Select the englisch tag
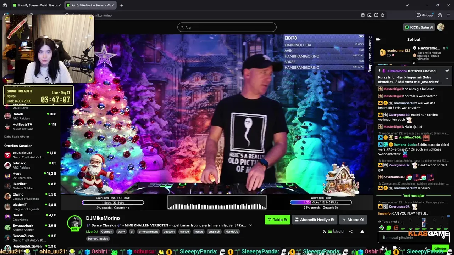The width and height of the screenshot is (454, 255). 214,232
